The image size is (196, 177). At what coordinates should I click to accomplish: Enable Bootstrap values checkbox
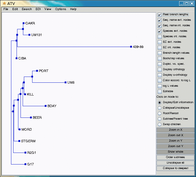(160, 59)
